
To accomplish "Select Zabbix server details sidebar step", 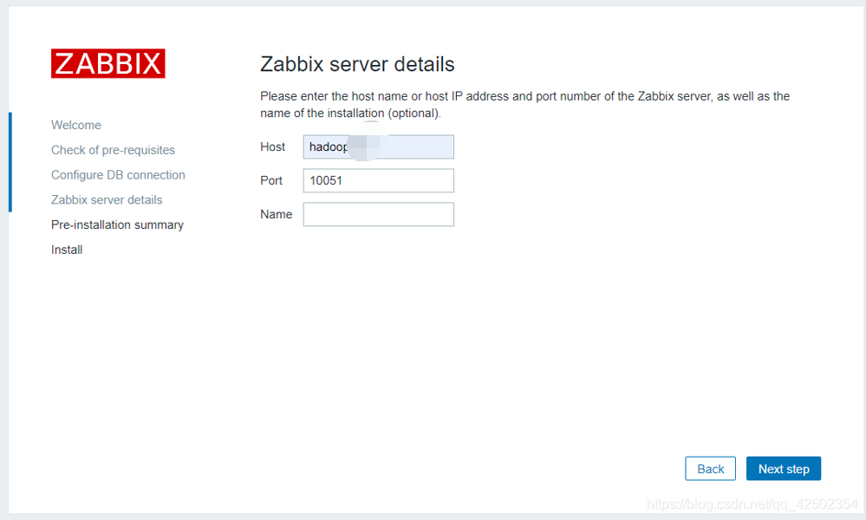I will [107, 200].
